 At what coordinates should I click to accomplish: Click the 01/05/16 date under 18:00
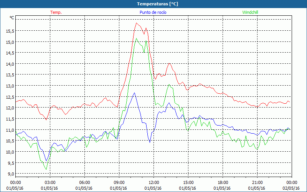point(222,188)
